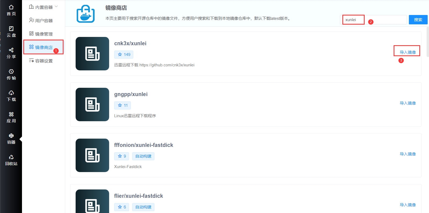The height and width of the screenshot is (213, 429).
Task: Click the 迅雷远程下载 github description text
Action: pyautogui.click(x=154, y=65)
